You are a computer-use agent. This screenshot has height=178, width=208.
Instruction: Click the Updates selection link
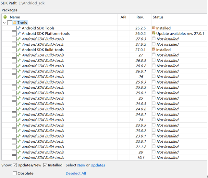click(x=98, y=165)
